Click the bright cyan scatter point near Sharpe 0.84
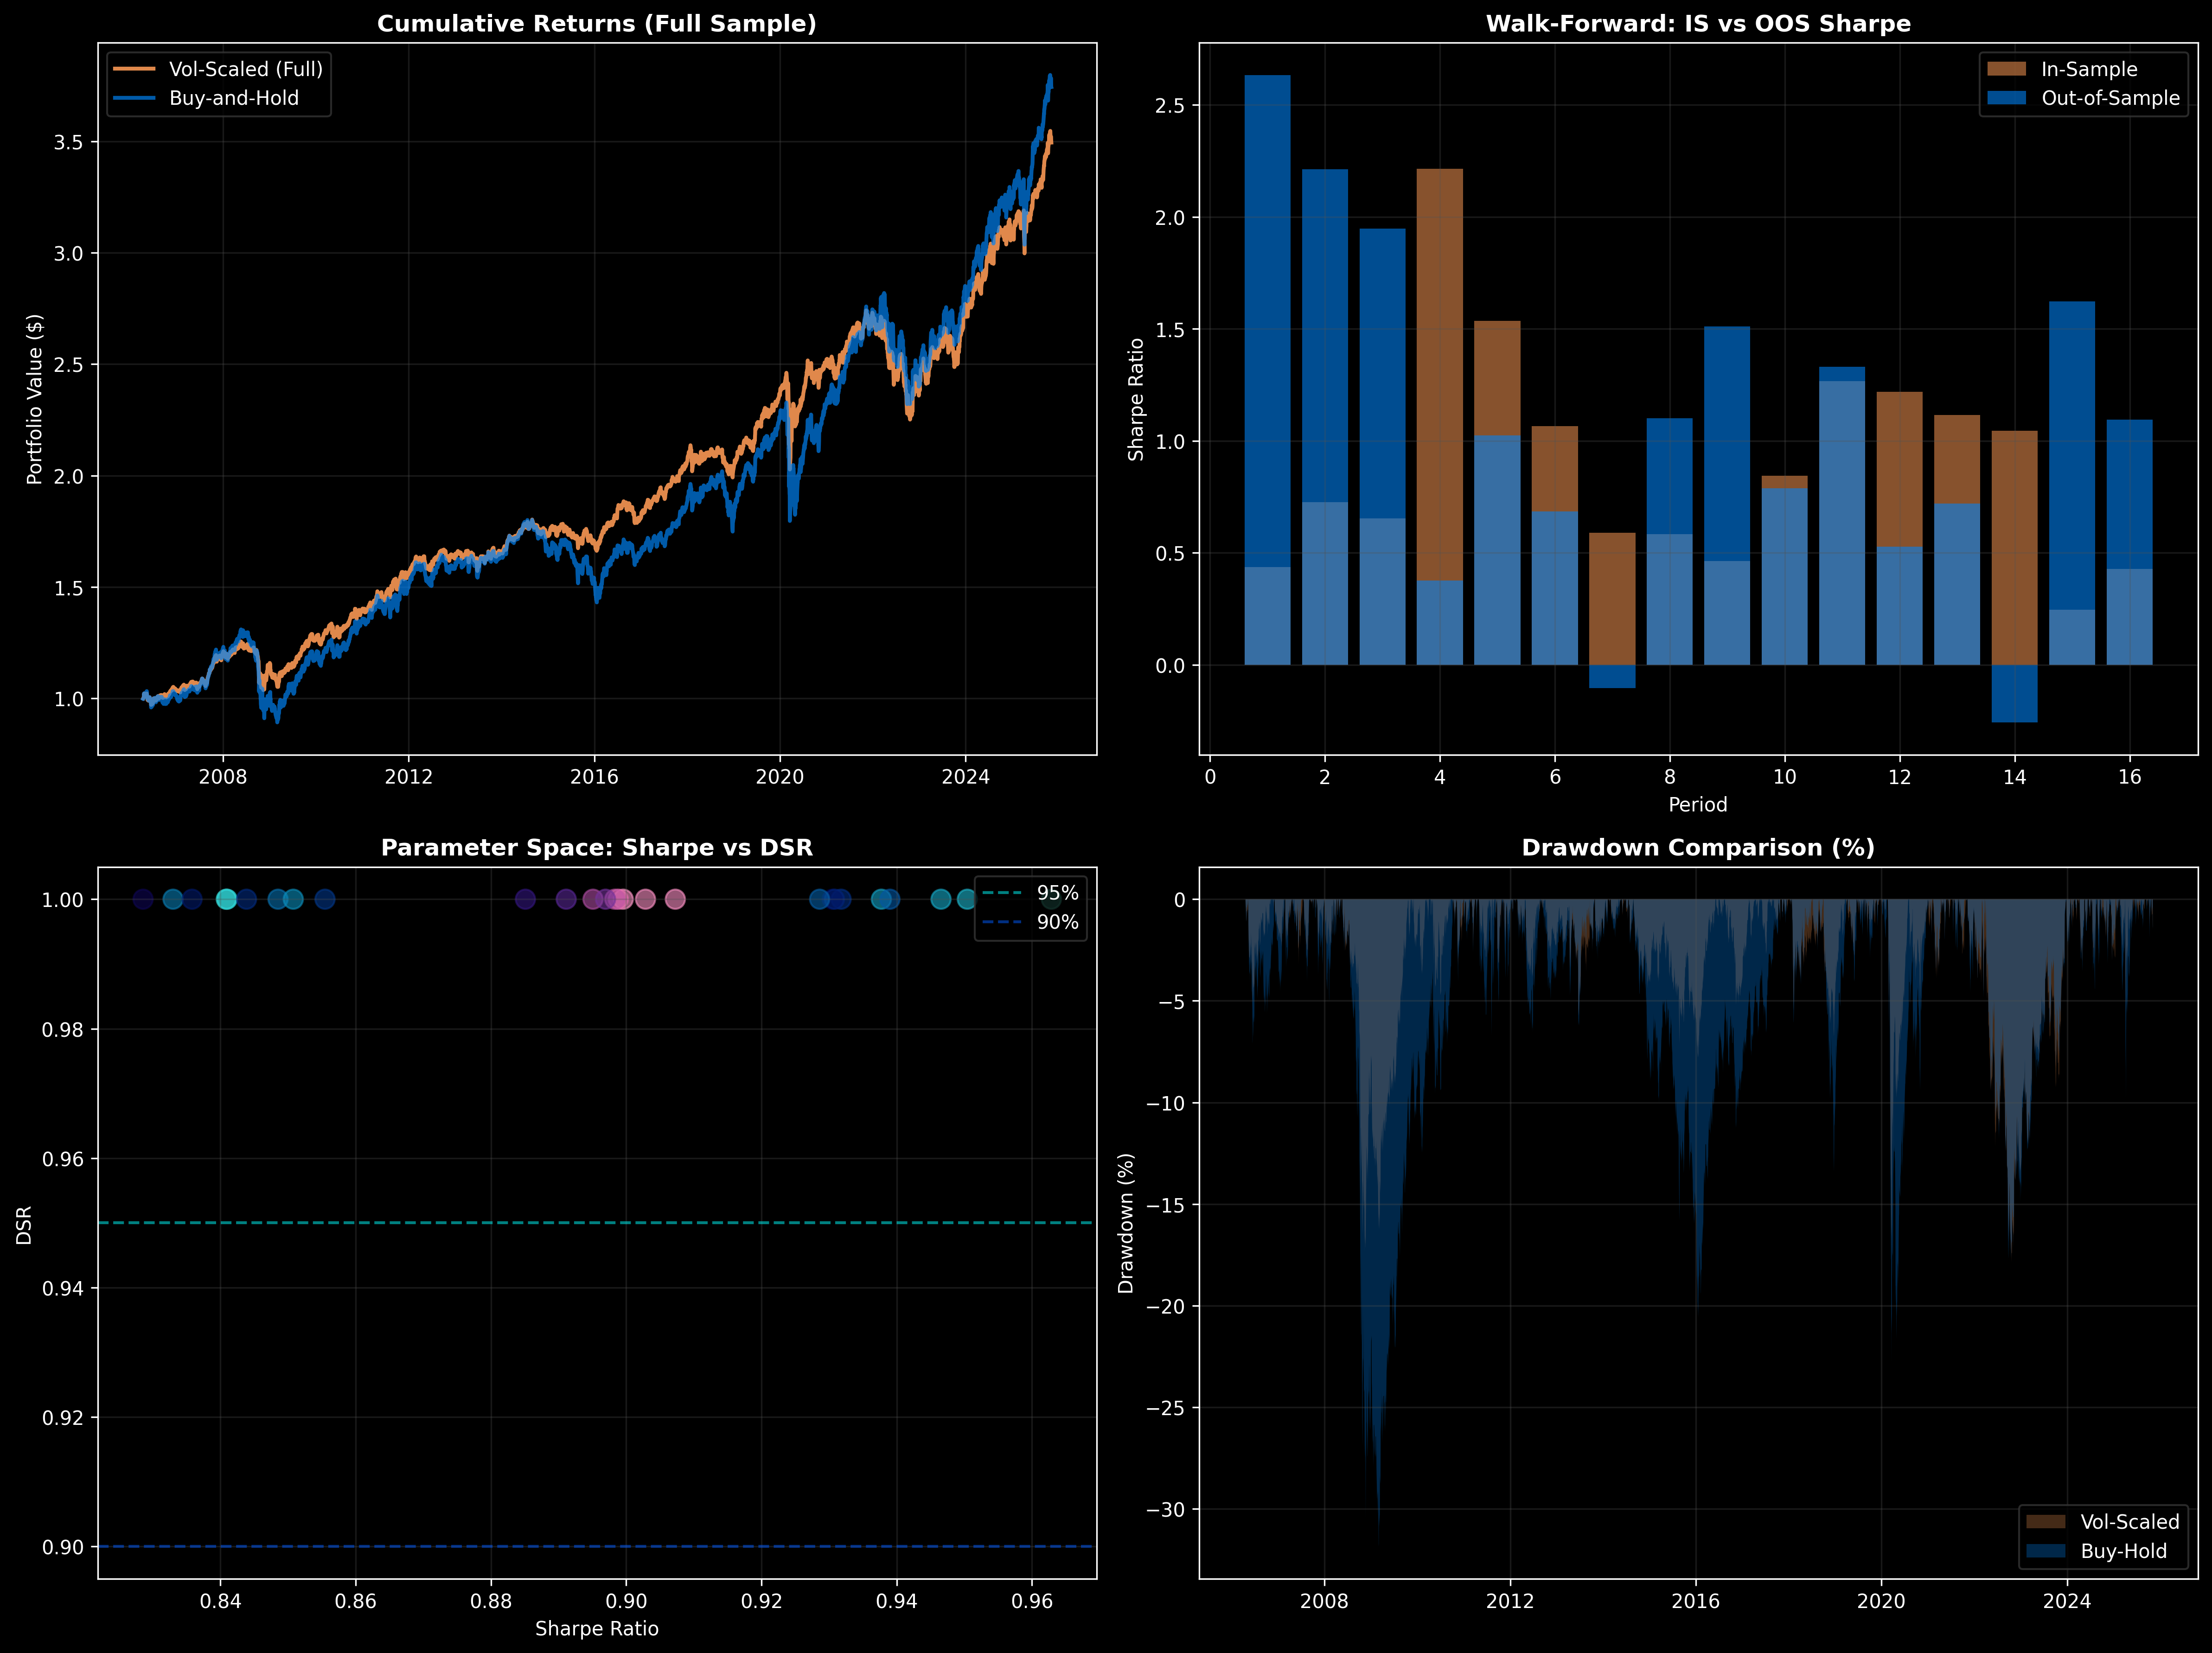This screenshot has width=2212, height=1653. point(227,899)
